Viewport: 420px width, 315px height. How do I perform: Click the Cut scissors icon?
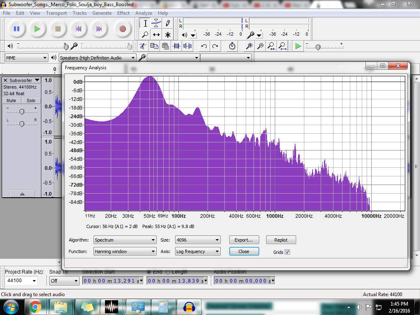point(143,46)
